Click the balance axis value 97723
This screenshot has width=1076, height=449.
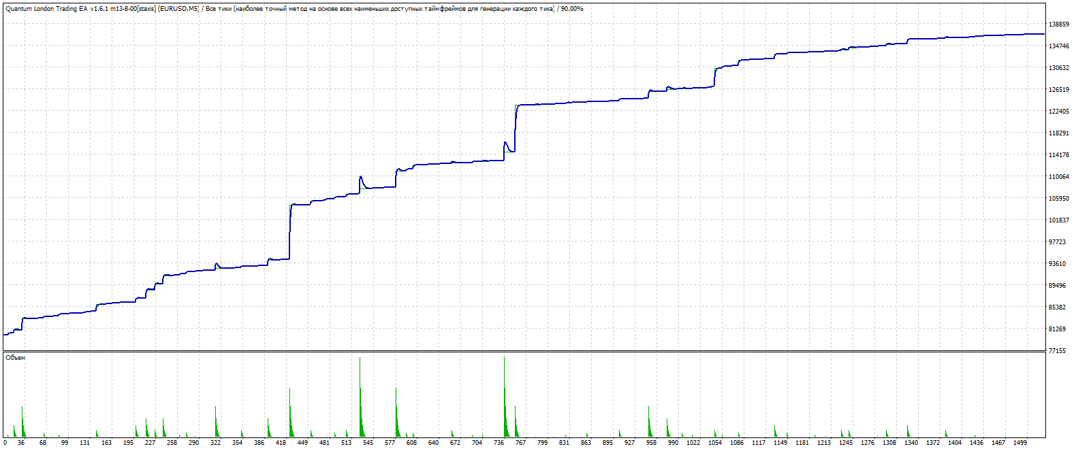tap(1058, 242)
